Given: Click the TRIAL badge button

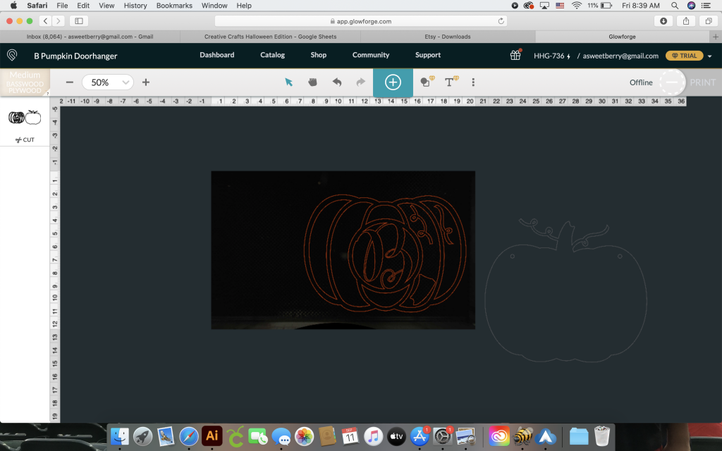Looking at the screenshot, I should 684,56.
